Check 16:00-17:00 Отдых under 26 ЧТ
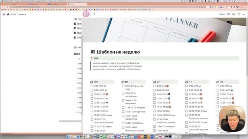This screenshot has width=248, height=139. point(186,122)
